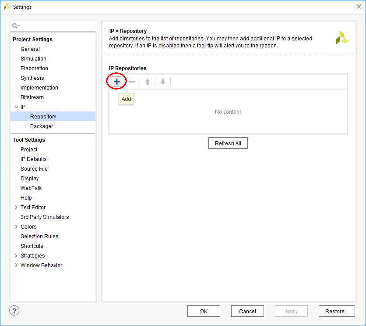Click the Move Up arrow icon
Viewport: 366px width, 326px height.
[x=148, y=82]
